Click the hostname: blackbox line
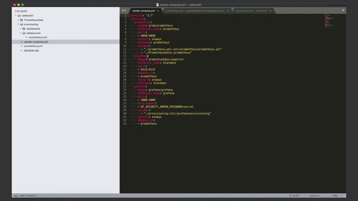Viewport: 358px width, 201px height. click(x=152, y=83)
